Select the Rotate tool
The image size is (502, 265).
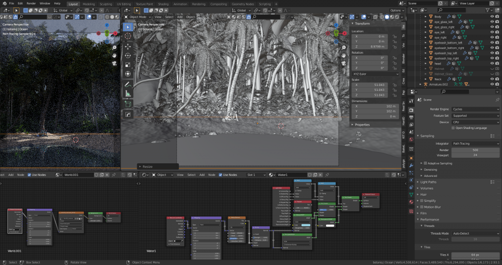[x=128, y=55]
